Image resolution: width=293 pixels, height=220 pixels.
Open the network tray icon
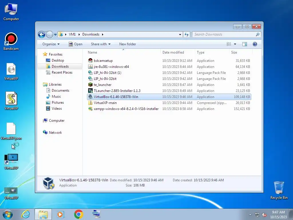(x=257, y=215)
